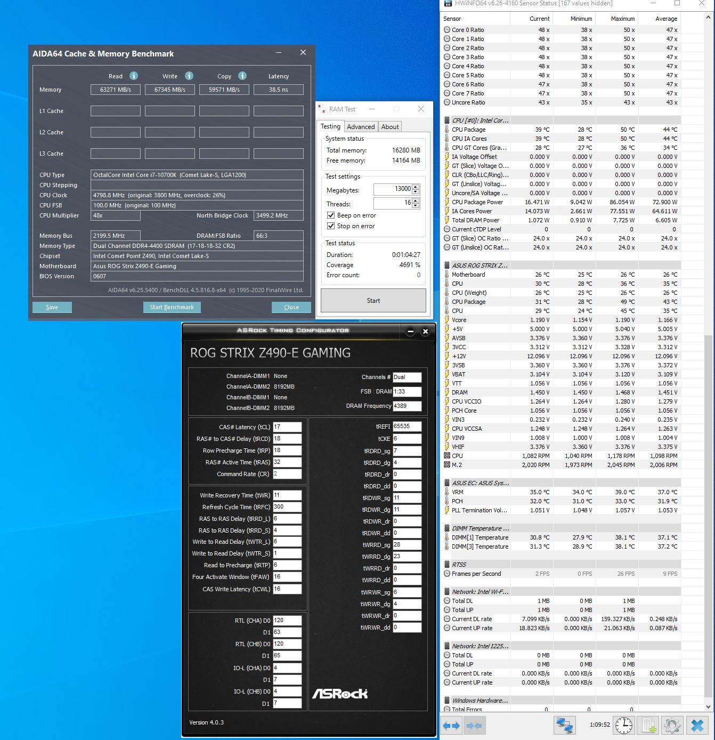The image size is (715, 740).
Task: Click HWiNFO blue X close-sensors icon
Action: point(697,726)
